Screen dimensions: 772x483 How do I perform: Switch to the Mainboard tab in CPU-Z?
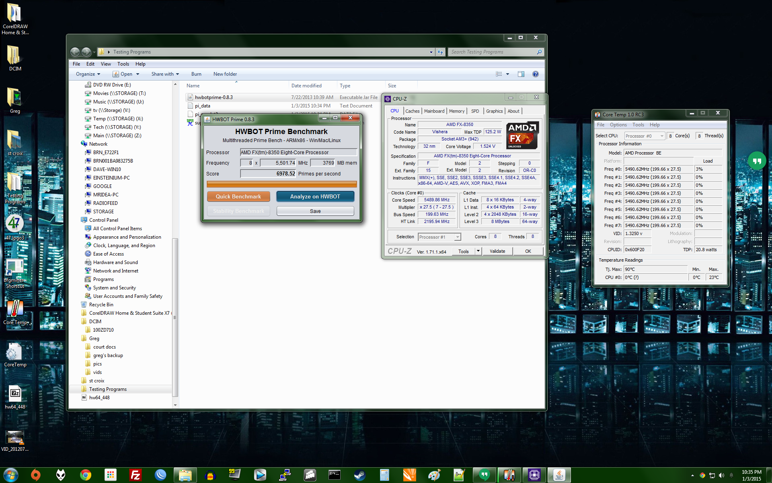pos(434,111)
